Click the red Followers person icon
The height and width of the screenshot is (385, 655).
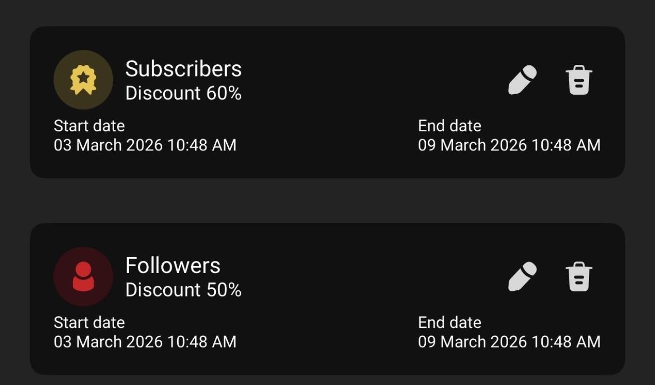coord(83,276)
